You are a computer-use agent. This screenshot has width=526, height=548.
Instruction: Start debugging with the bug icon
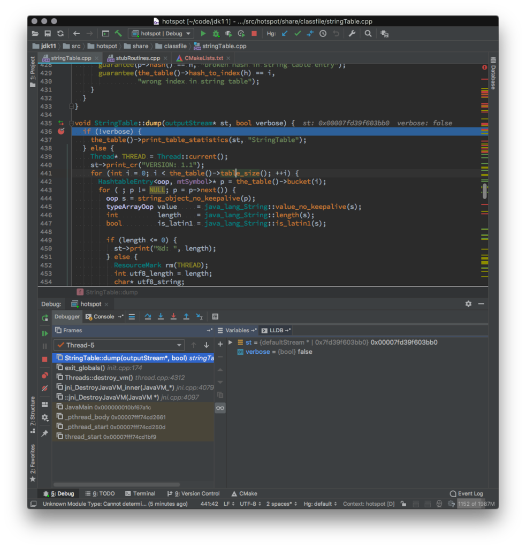216,34
